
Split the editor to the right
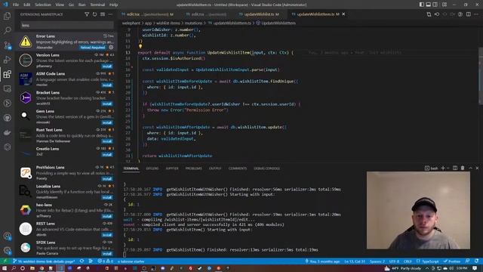tap(468, 14)
